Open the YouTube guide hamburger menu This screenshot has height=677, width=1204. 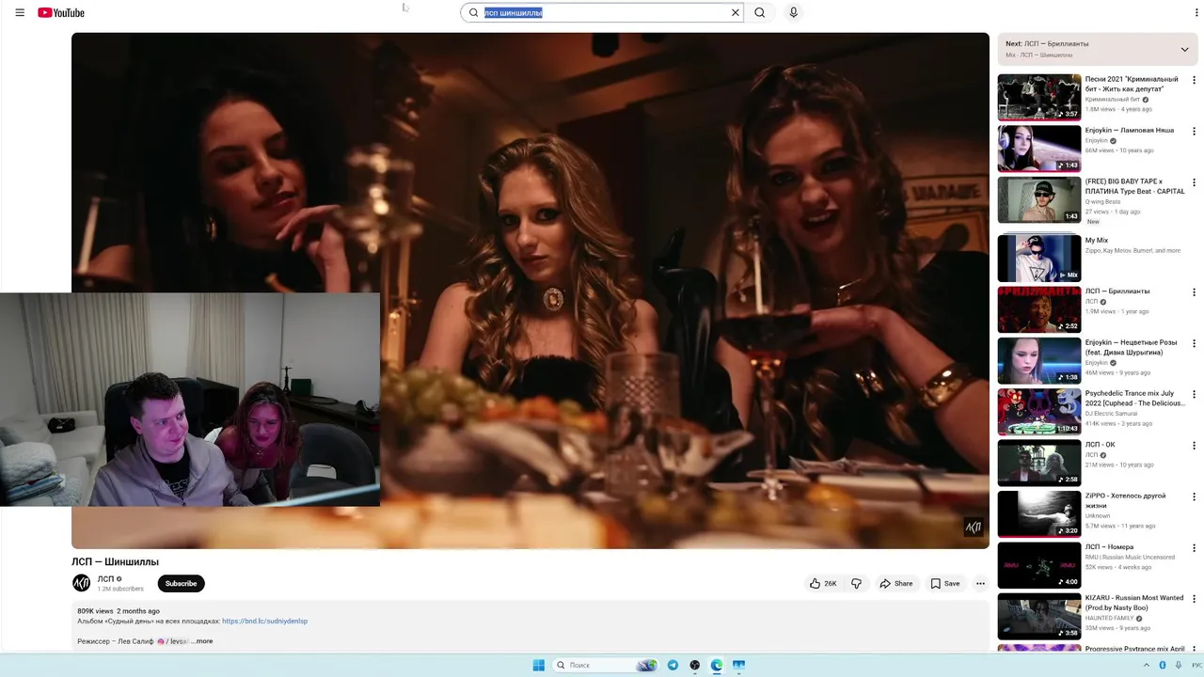tap(20, 12)
